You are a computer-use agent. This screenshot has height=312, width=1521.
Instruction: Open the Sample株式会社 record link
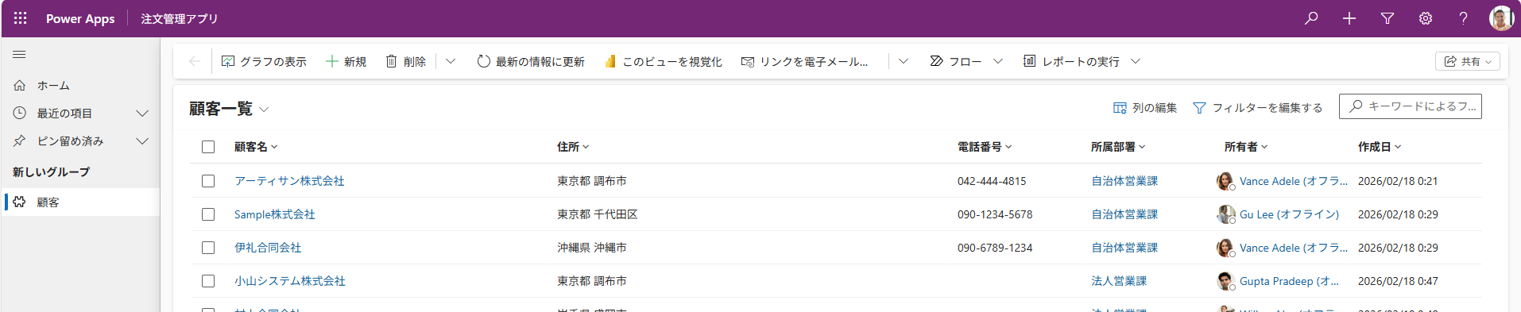coord(275,214)
